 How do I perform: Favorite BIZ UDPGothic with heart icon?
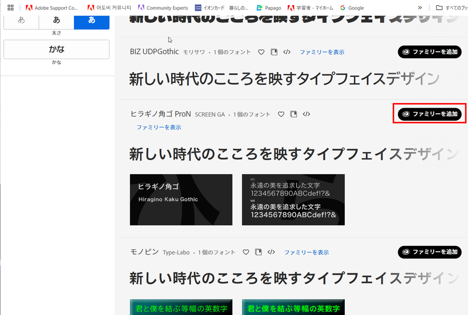[261, 52]
